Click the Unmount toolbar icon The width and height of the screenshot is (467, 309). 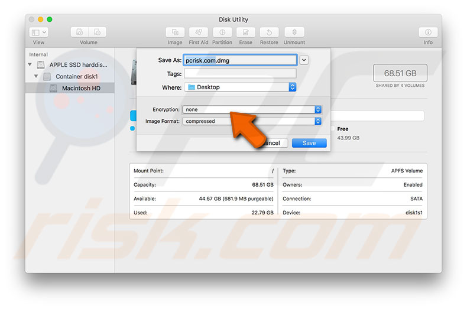294,32
